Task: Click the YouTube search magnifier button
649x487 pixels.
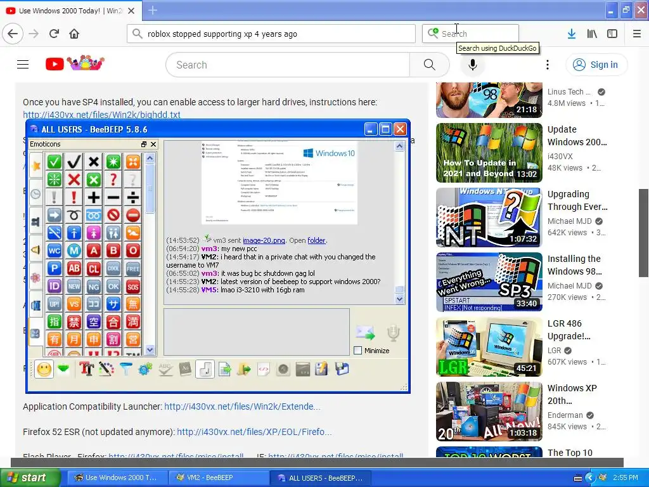Action: 430,65
